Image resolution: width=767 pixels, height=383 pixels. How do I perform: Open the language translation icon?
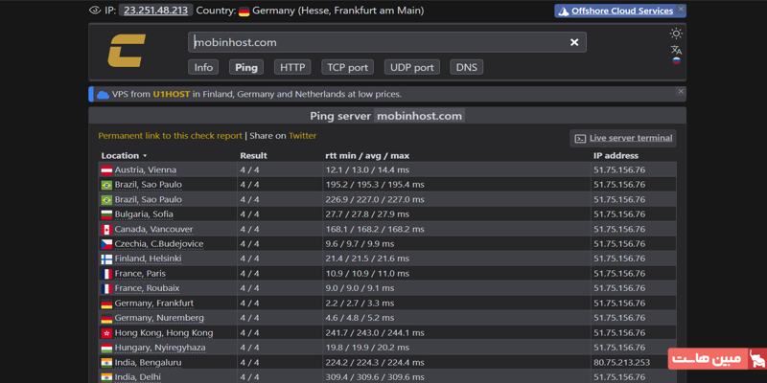coord(676,49)
